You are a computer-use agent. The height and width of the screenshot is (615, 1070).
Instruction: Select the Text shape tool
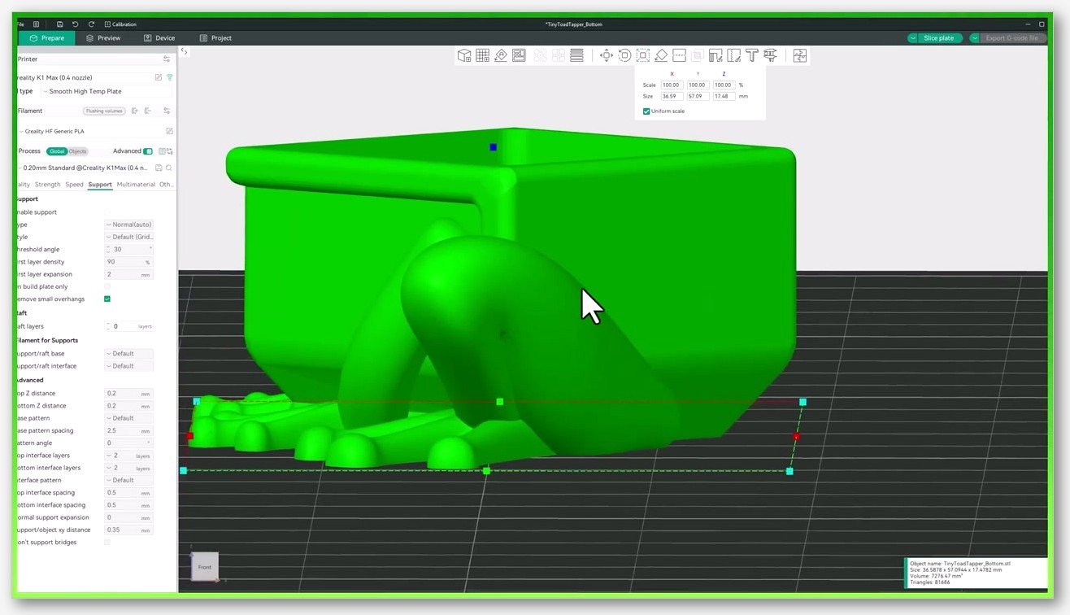[x=751, y=55]
